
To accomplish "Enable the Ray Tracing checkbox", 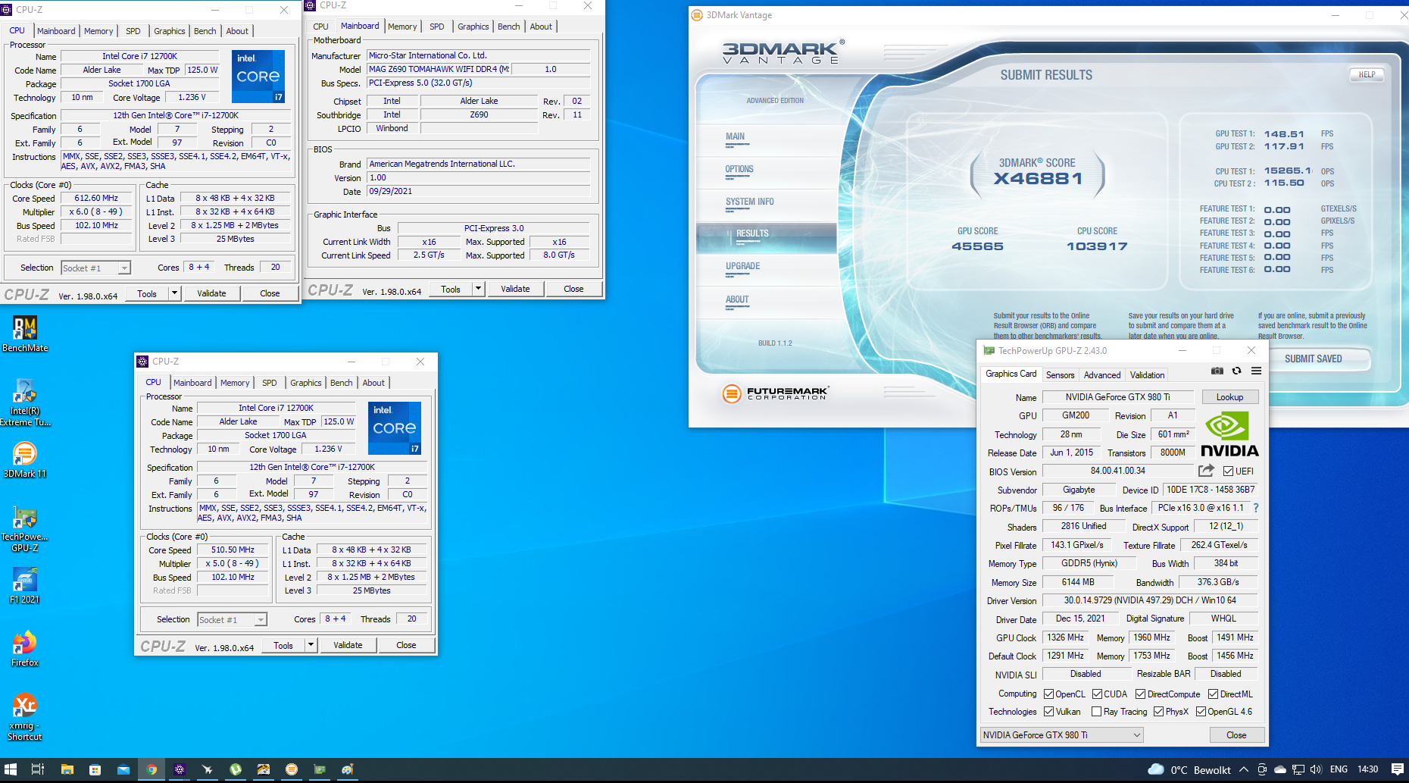I will coord(1096,711).
